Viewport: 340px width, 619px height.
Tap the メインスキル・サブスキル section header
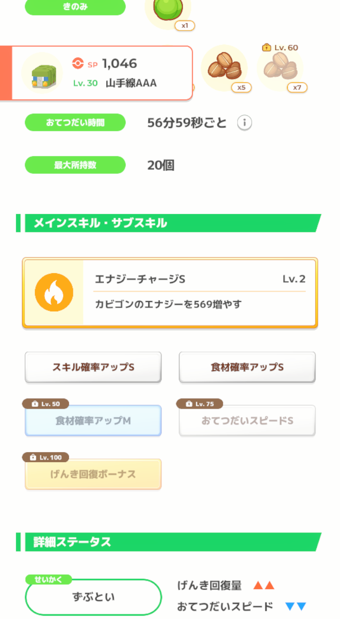click(169, 223)
